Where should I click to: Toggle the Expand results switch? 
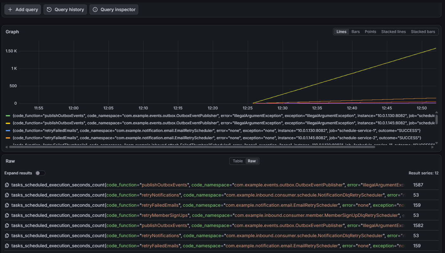tap(40, 173)
